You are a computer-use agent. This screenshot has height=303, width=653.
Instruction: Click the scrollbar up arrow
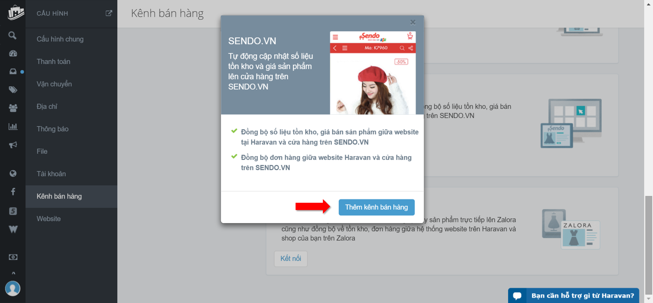[649, 4]
